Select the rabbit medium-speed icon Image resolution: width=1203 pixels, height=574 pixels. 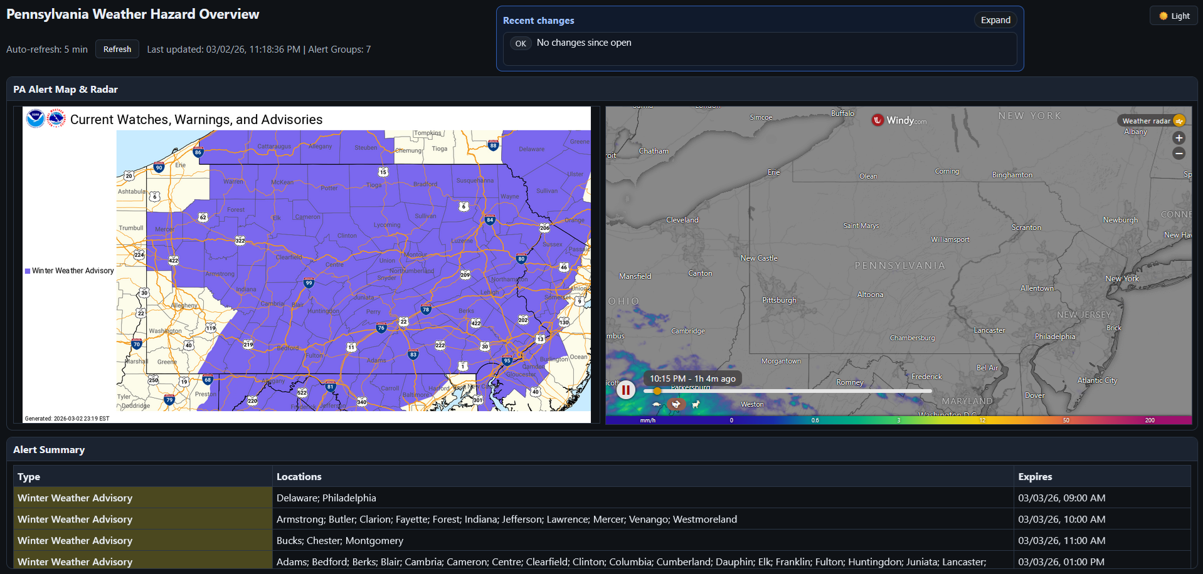[676, 405]
